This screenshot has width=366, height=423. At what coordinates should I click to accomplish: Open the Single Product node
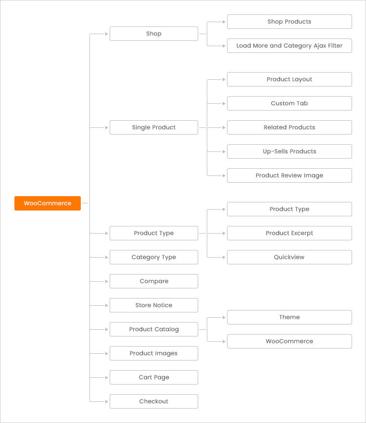point(154,127)
